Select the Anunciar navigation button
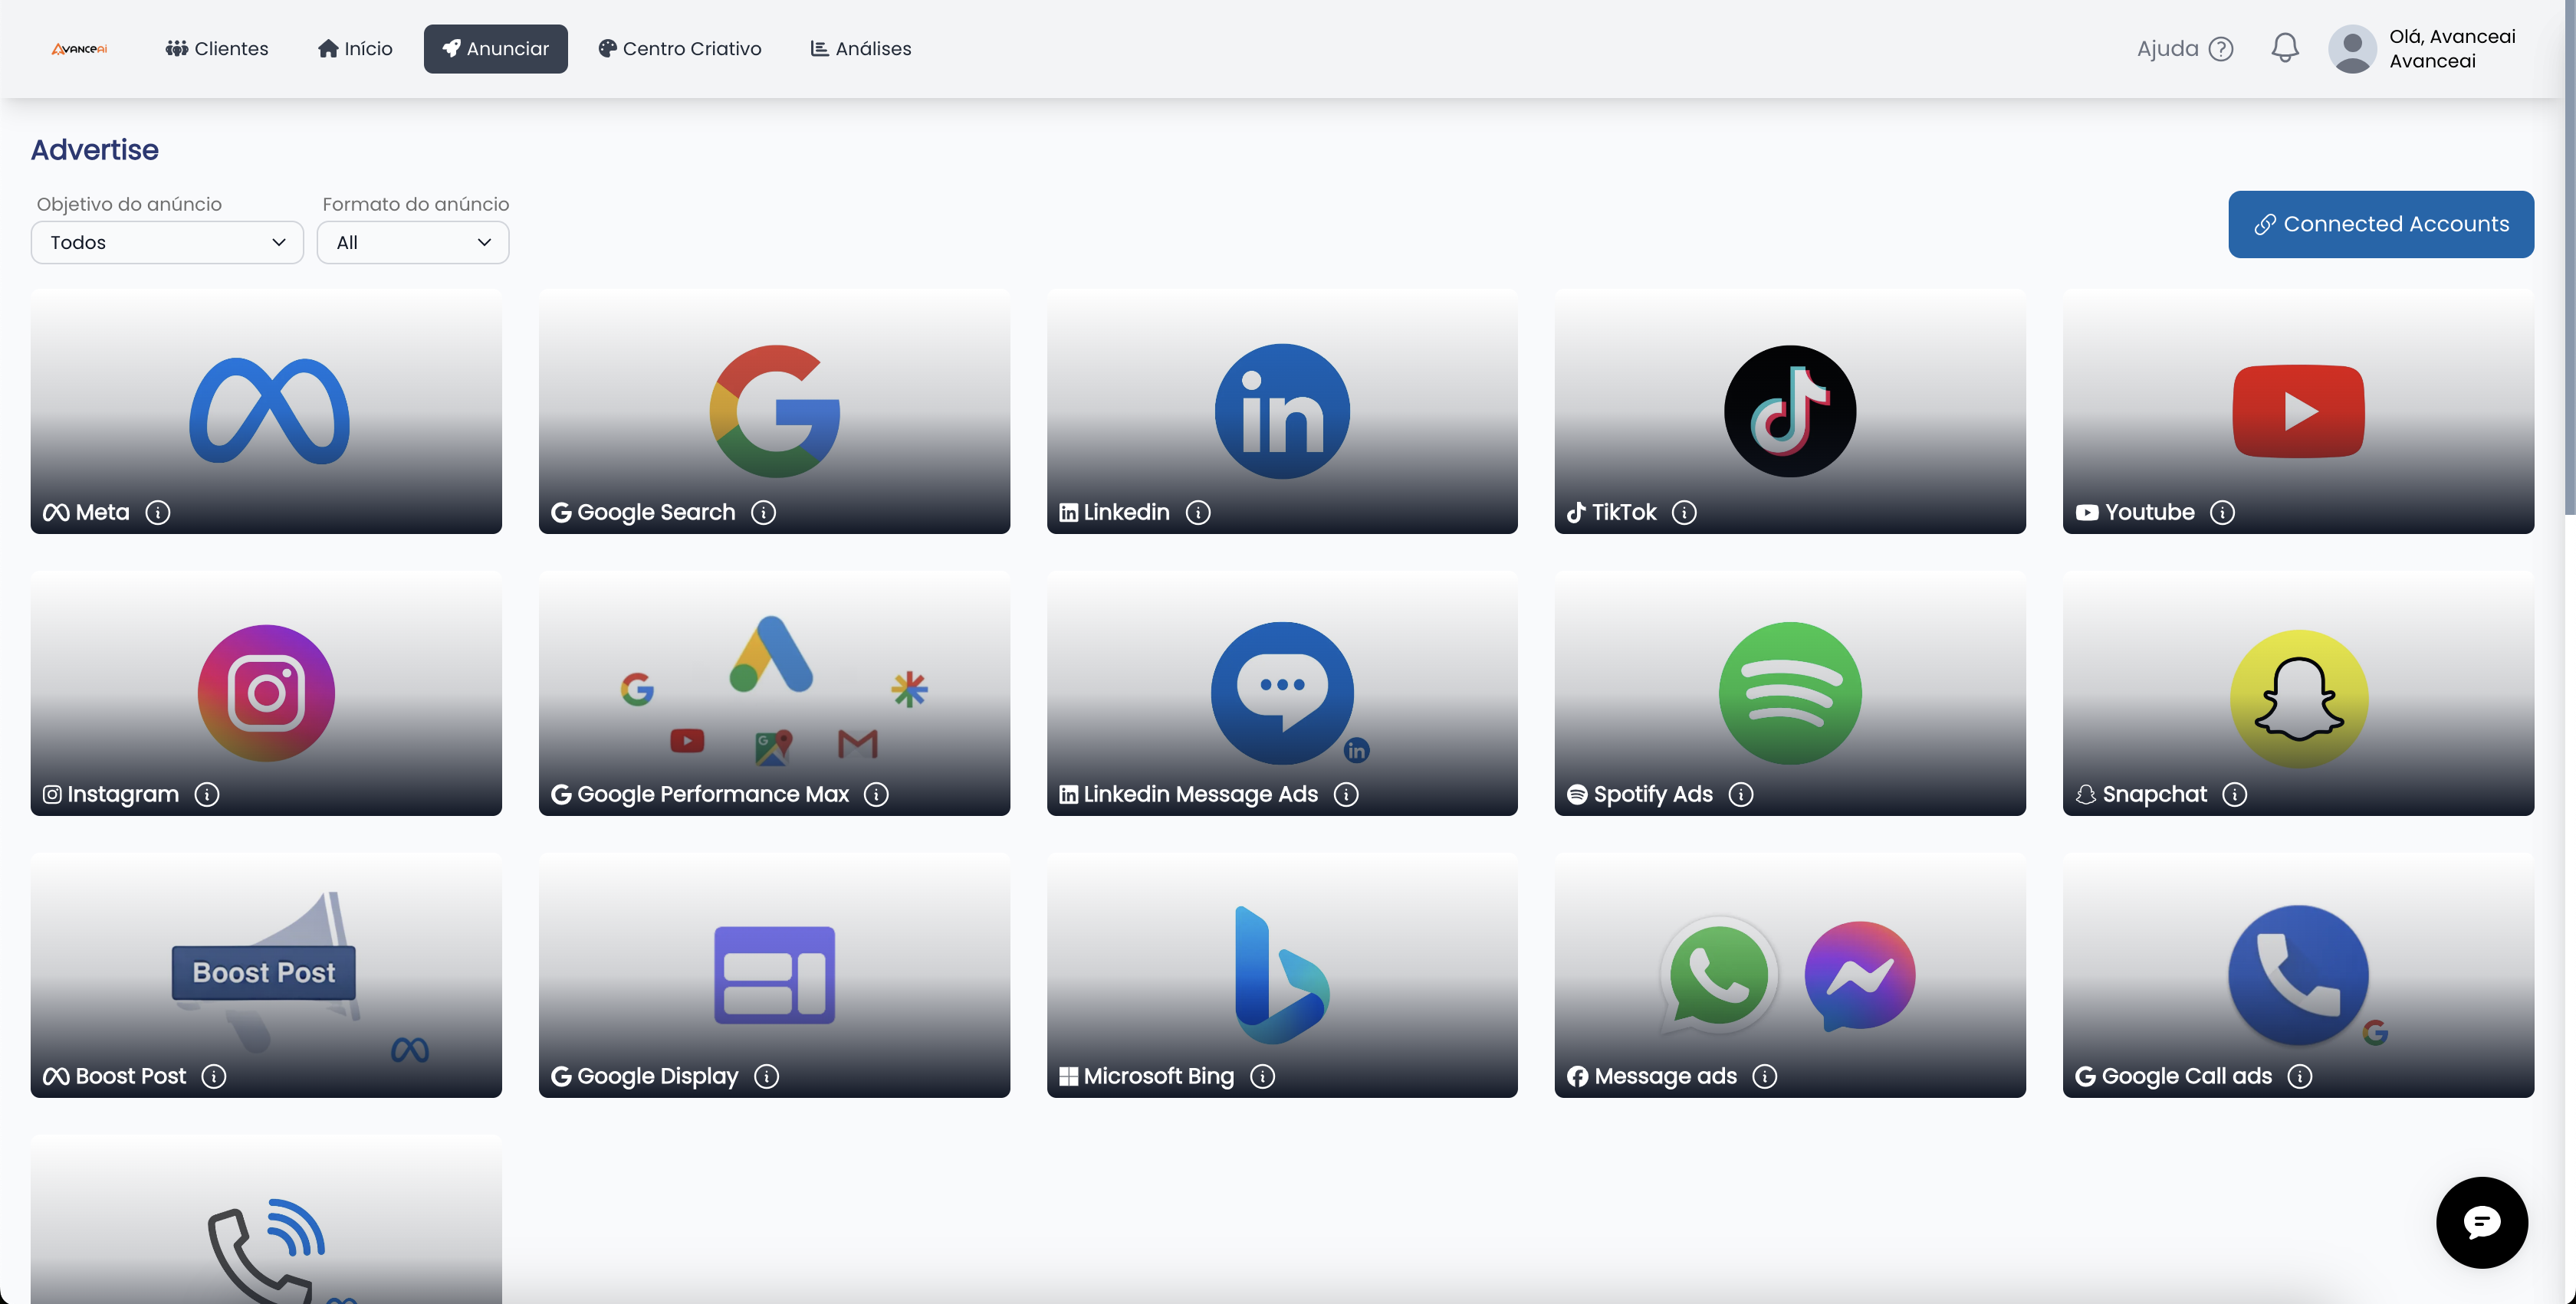The width and height of the screenshot is (2576, 1304). point(495,49)
